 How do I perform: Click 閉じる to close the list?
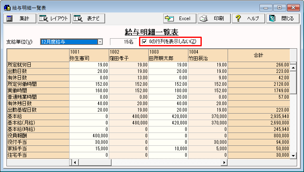click(283, 19)
